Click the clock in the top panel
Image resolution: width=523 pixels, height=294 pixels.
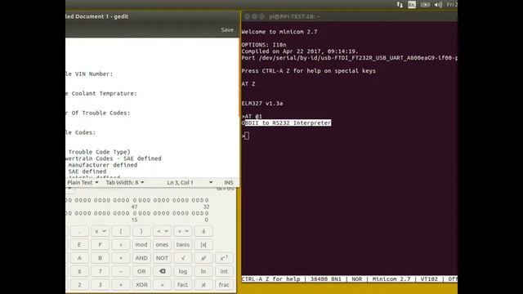(x=452, y=5)
